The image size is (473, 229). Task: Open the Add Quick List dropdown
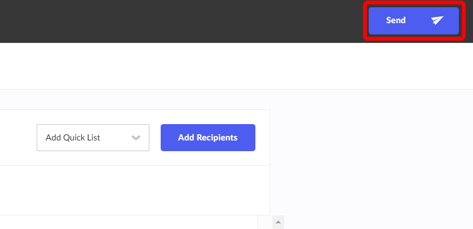click(93, 138)
